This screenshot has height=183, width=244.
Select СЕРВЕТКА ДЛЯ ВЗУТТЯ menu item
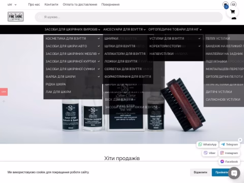(123, 69)
